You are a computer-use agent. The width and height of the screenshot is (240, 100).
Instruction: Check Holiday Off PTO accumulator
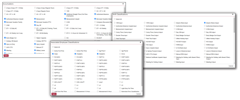[x=35, y=41]
